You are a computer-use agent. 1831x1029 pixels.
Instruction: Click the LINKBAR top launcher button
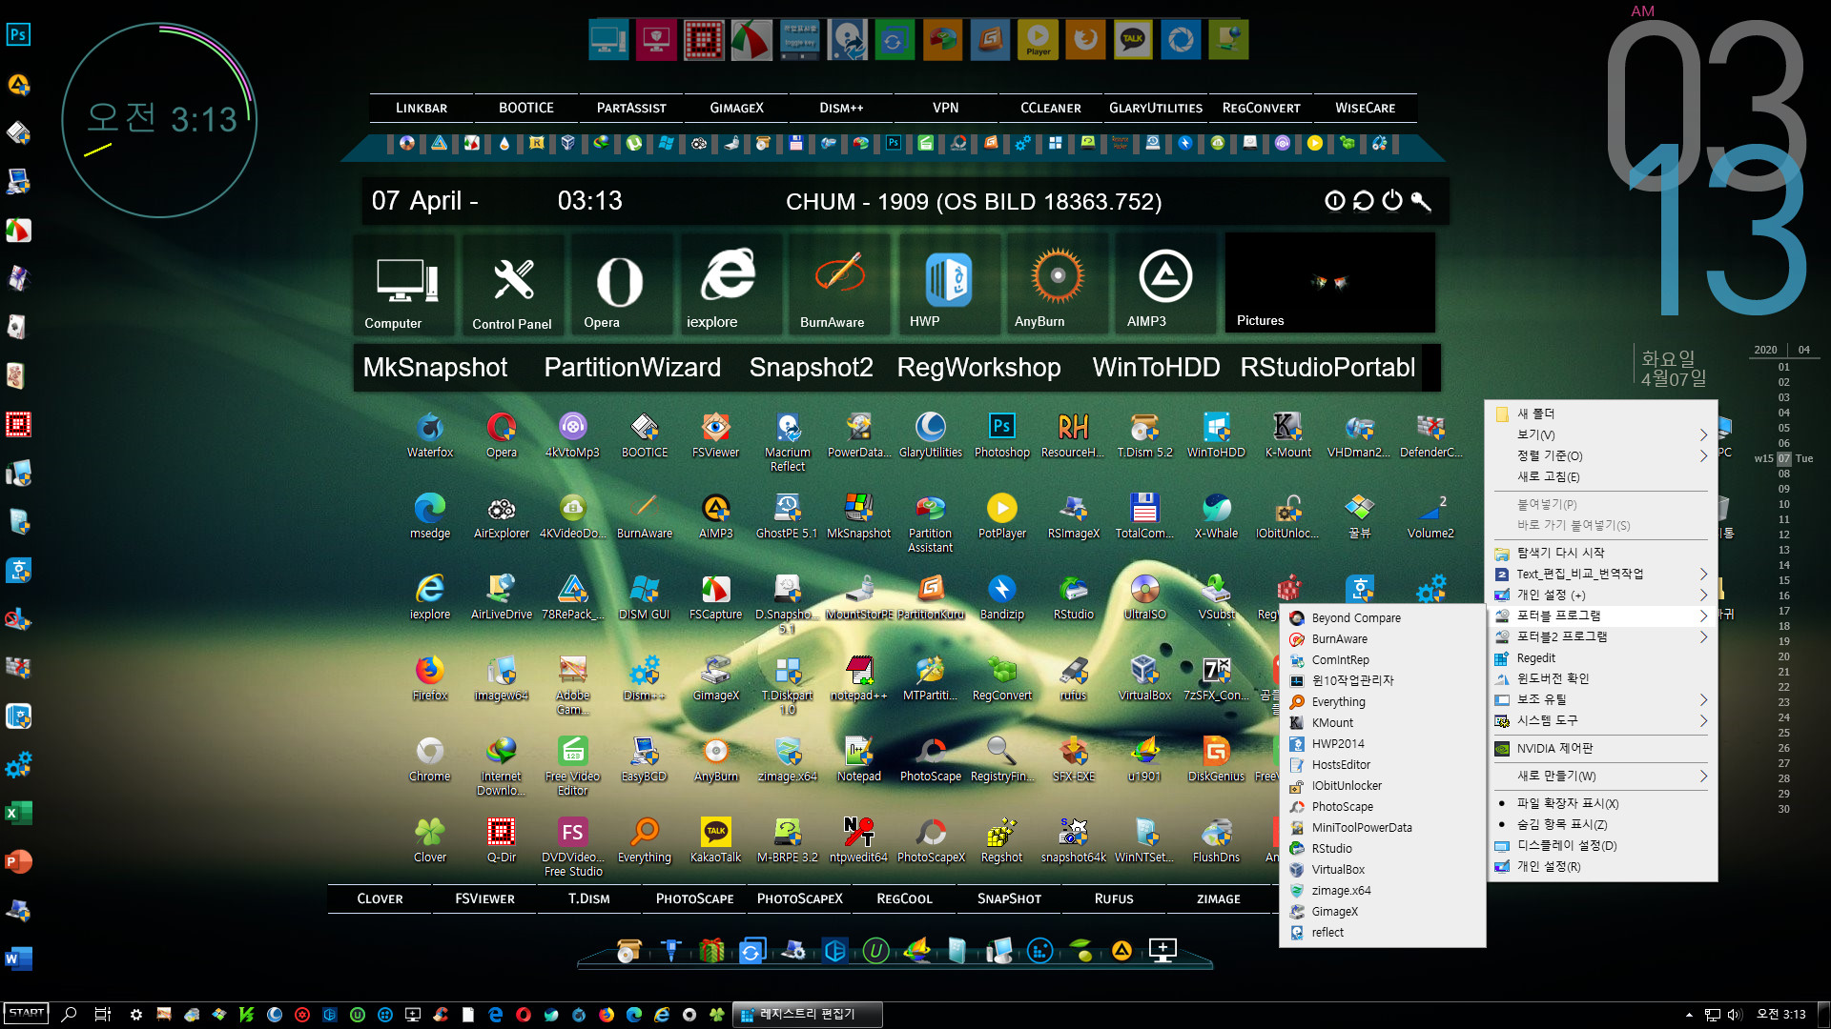click(422, 108)
